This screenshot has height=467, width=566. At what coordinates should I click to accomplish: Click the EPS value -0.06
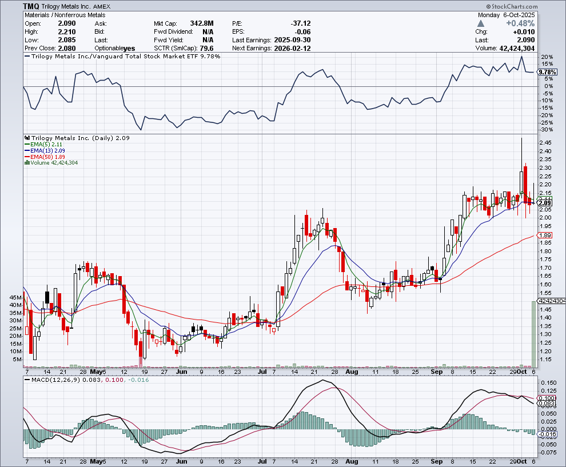(x=302, y=32)
